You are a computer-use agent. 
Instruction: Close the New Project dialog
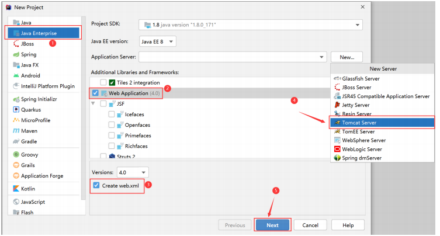(362, 7)
